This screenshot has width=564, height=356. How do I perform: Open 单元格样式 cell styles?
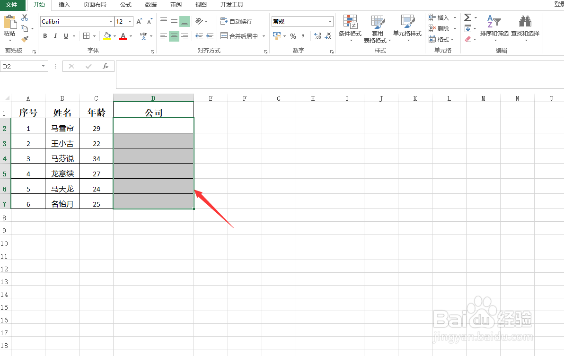407,28
